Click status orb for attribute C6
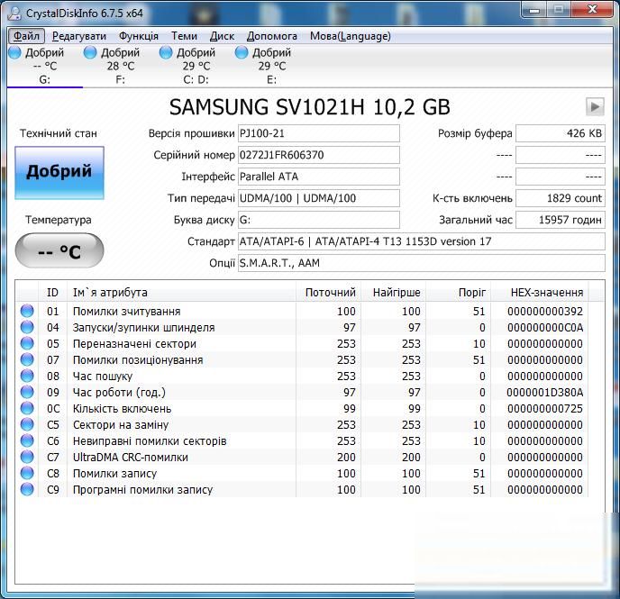 pyautogui.click(x=27, y=440)
